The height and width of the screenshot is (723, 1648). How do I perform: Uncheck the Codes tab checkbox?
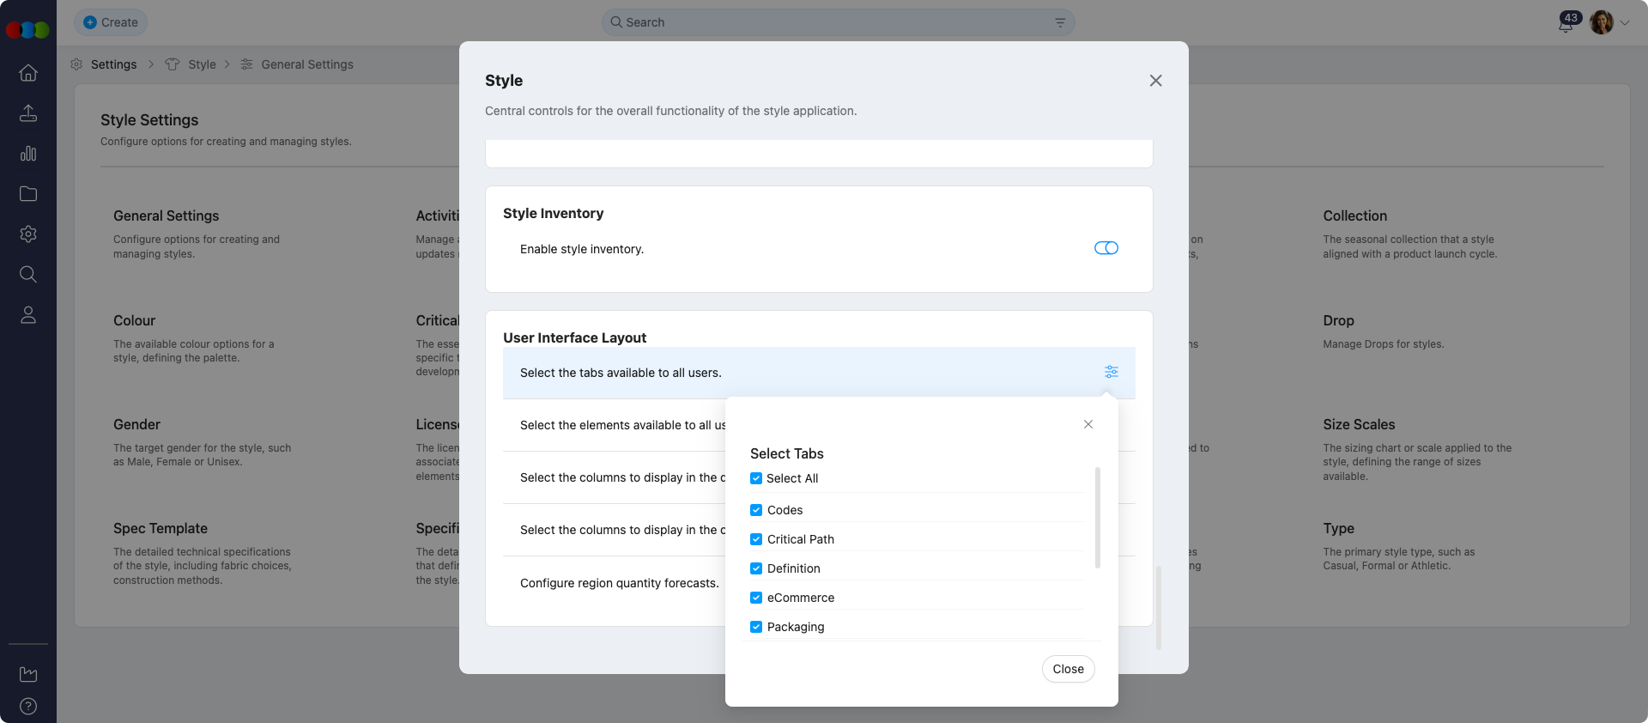(756, 510)
